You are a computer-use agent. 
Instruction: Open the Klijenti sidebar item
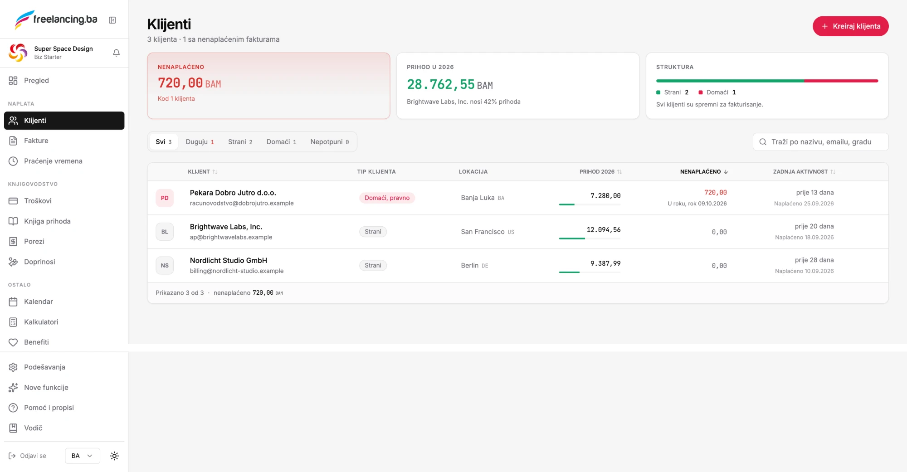coord(64,121)
